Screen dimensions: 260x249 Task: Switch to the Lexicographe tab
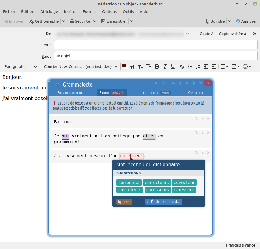point(150,93)
